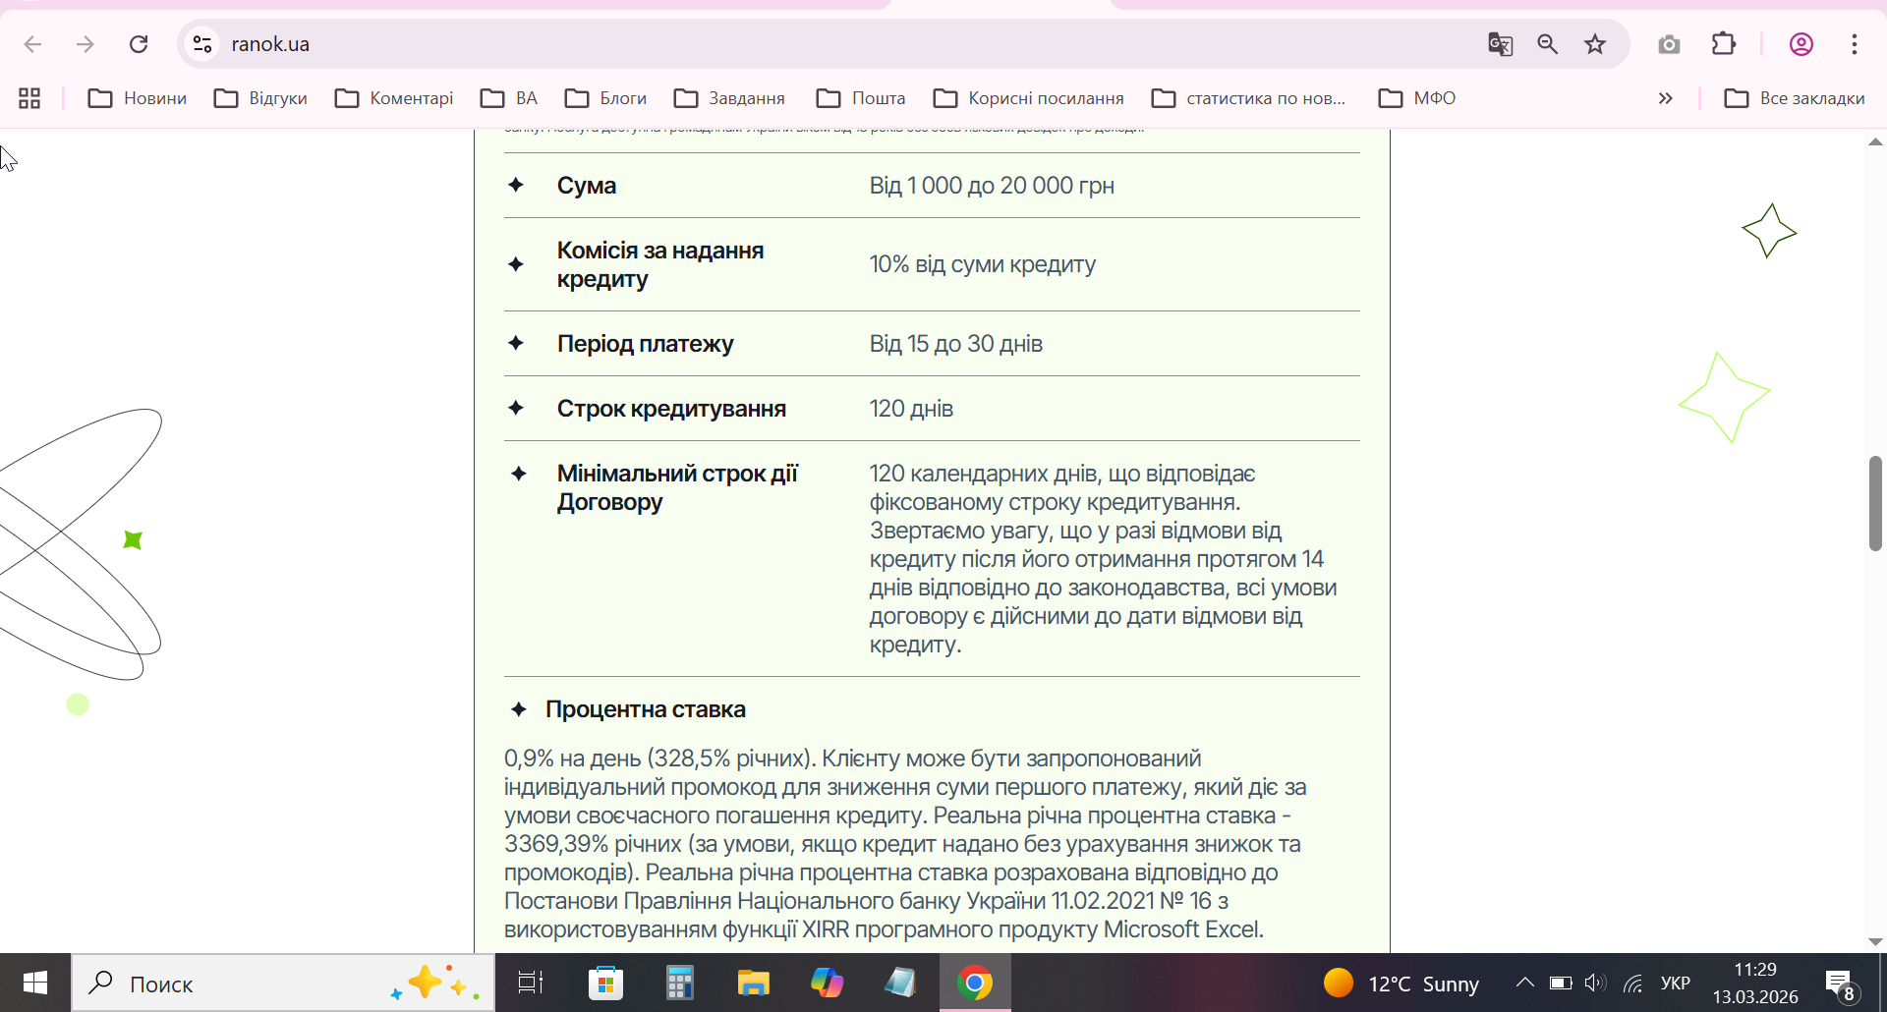Switch the УКР input language
This screenshot has height=1012, width=1887.
click(1676, 984)
